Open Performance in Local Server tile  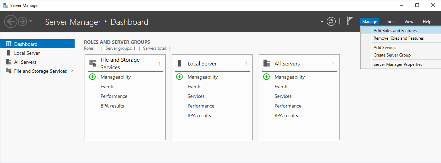point(201,106)
